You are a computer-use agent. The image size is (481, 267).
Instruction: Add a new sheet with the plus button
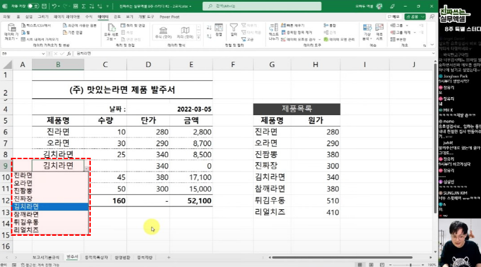pyautogui.click(x=168, y=257)
